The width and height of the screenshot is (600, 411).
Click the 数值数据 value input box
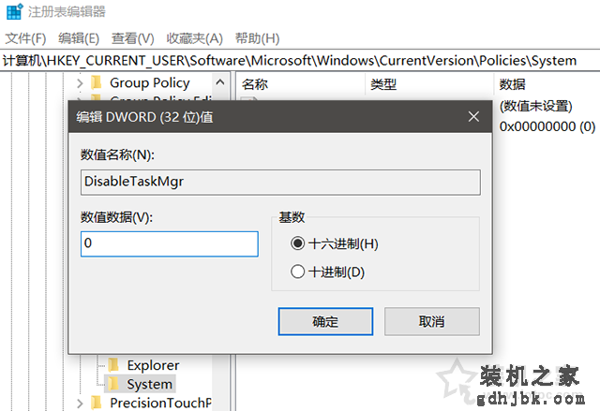click(x=170, y=243)
